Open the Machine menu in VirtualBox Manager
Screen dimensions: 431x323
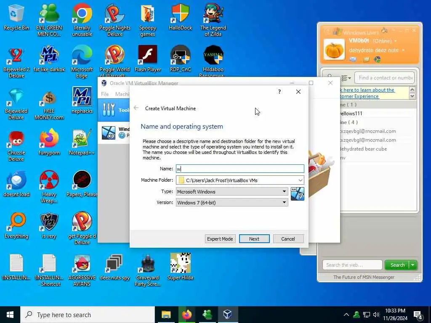point(122,94)
